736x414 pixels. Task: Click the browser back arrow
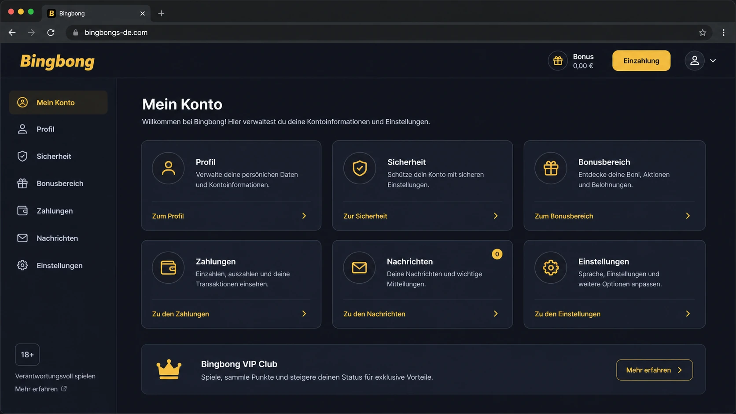coord(12,33)
